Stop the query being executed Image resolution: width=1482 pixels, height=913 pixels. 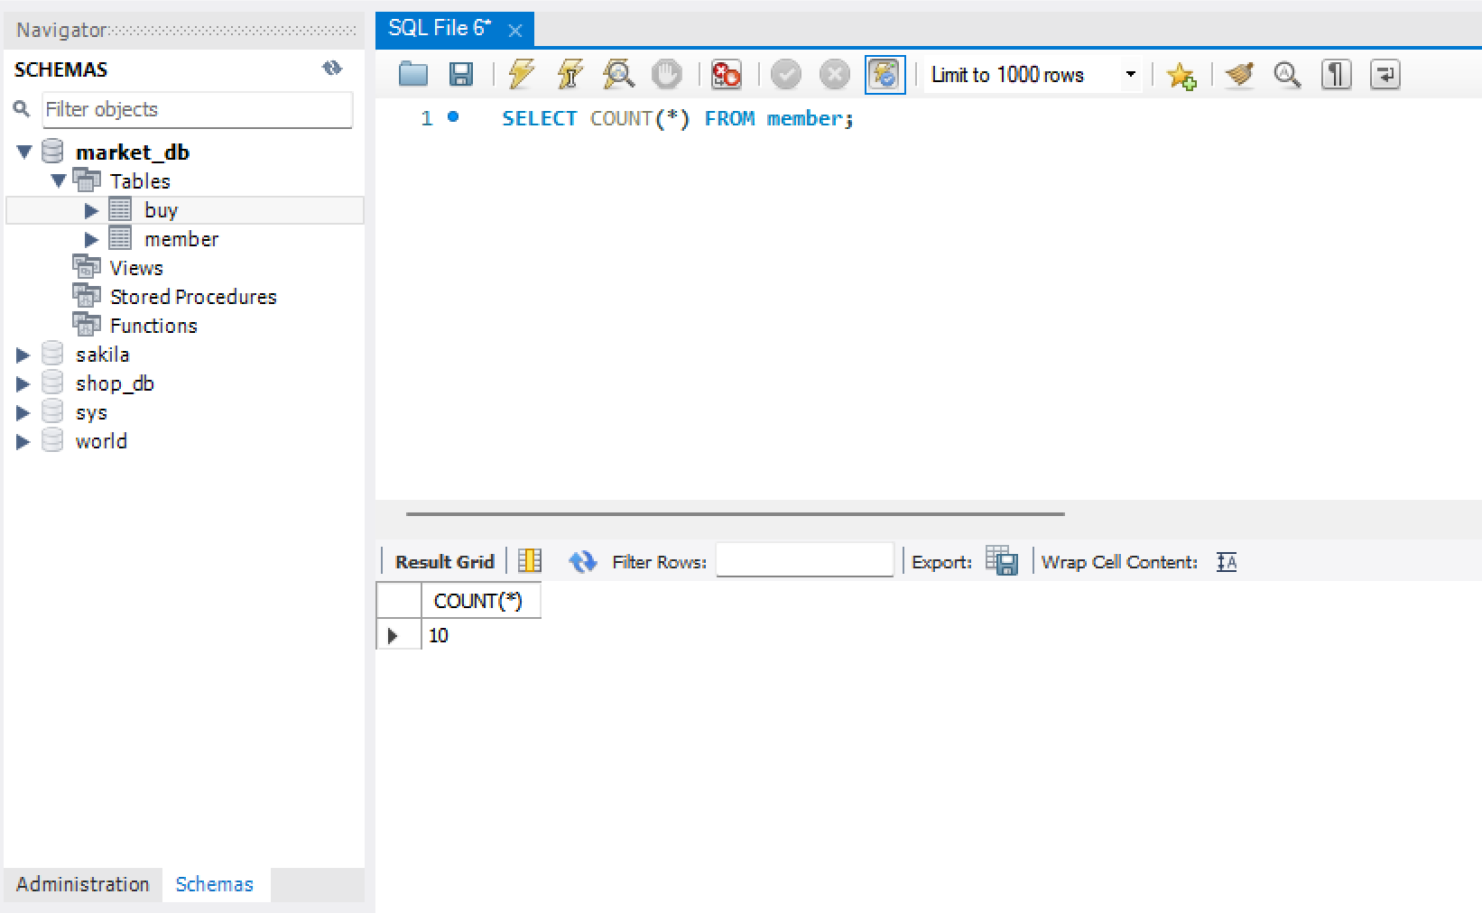[667, 74]
